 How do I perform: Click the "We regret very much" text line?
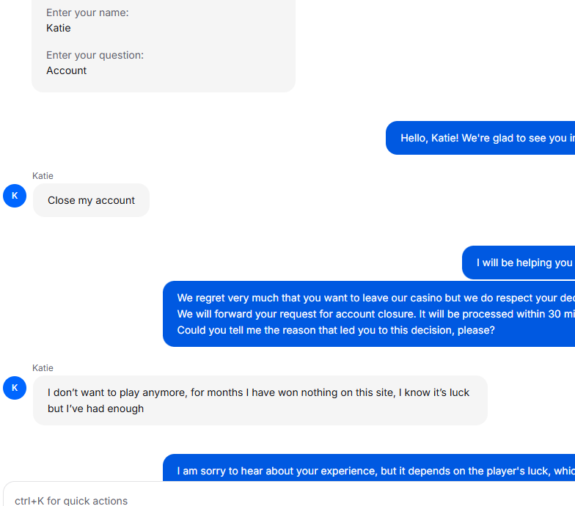(376, 298)
